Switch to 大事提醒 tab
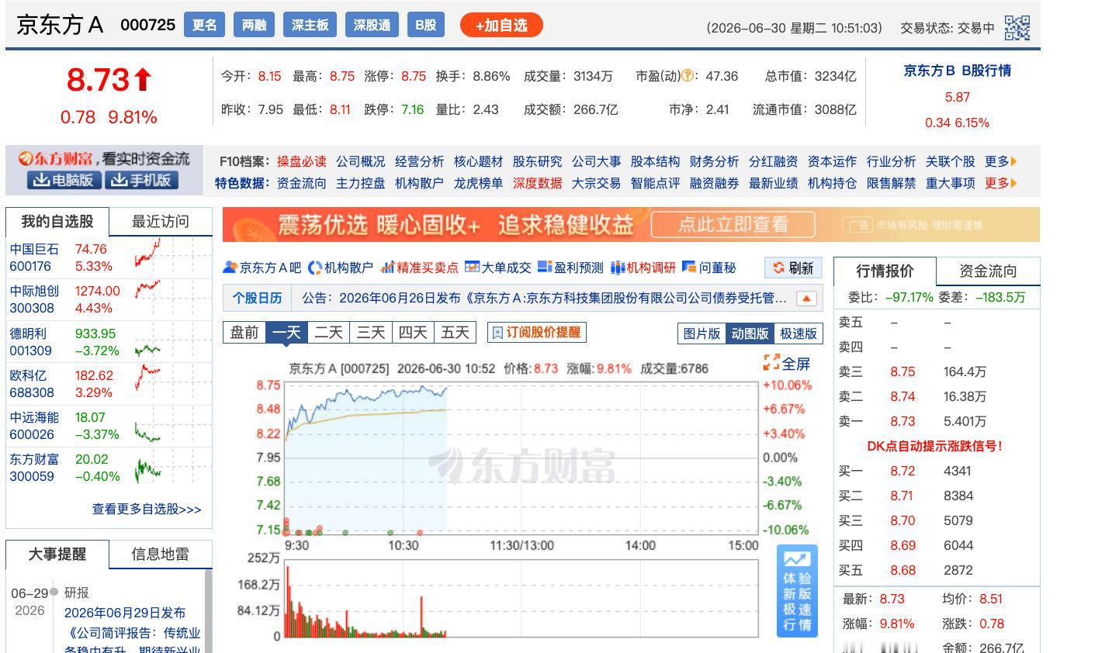1119x653 pixels. coord(57,555)
